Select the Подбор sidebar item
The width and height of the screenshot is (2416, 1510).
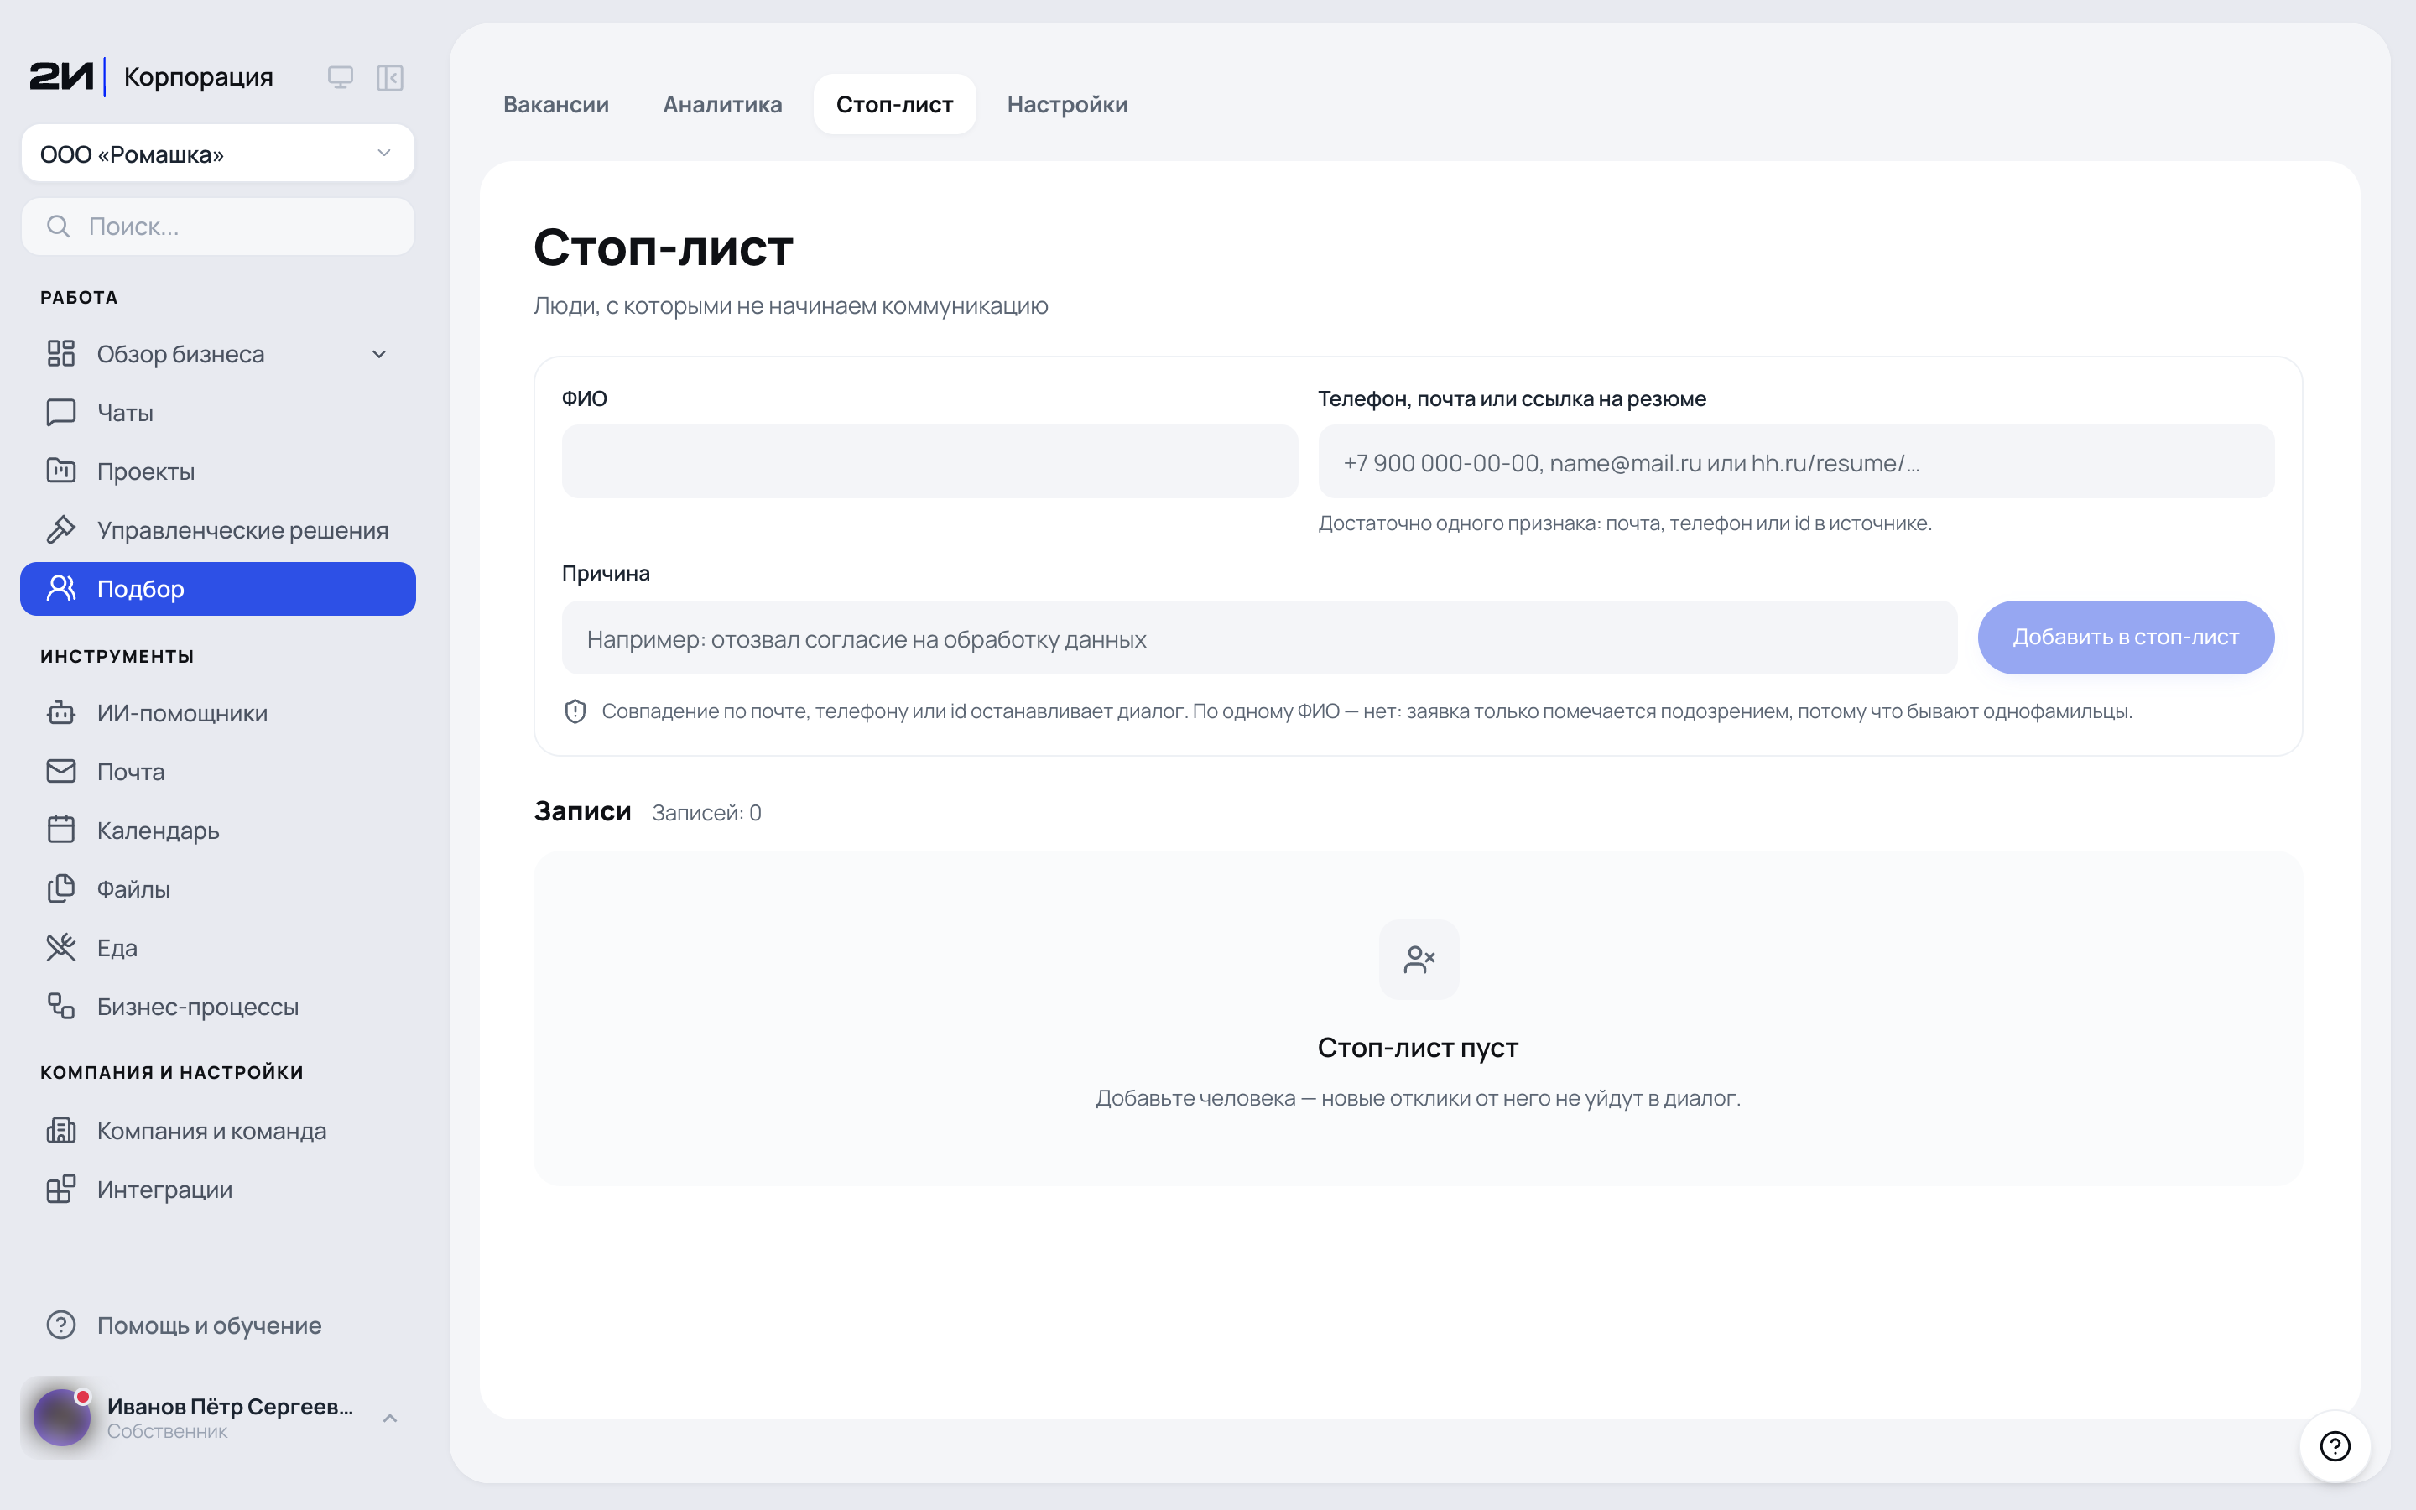click(217, 589)
